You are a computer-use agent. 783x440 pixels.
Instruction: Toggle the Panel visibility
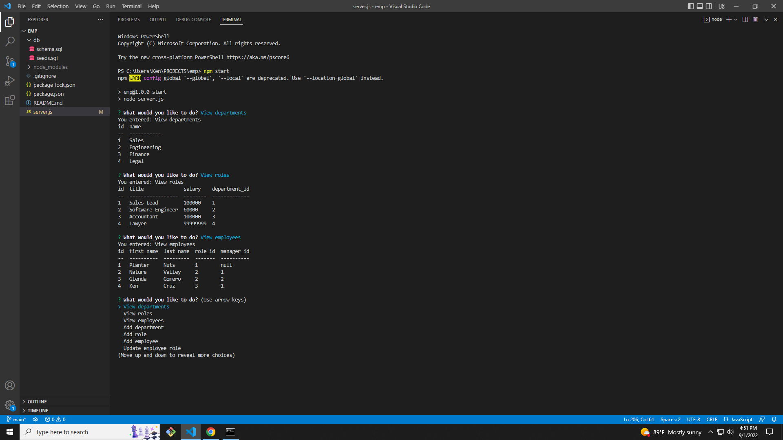click(x=700, y=6)
